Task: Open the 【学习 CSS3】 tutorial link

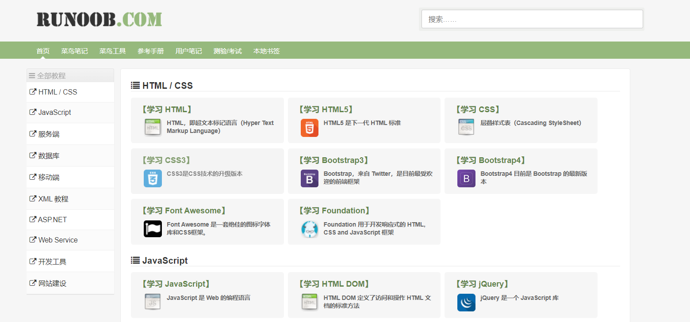Action: point(166,160)
